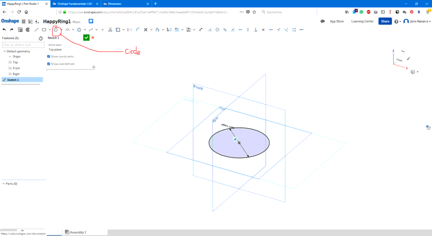Viewport: 432px width, 236px height.
Task: Open the Help question-mark dropdown
Action: (x=397, y=22)
